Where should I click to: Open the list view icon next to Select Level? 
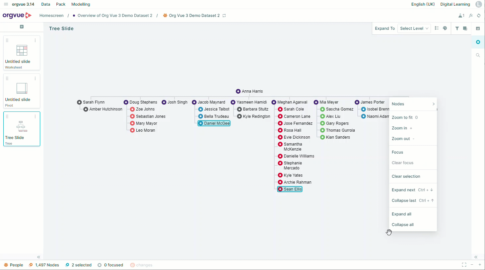[437, 28]
